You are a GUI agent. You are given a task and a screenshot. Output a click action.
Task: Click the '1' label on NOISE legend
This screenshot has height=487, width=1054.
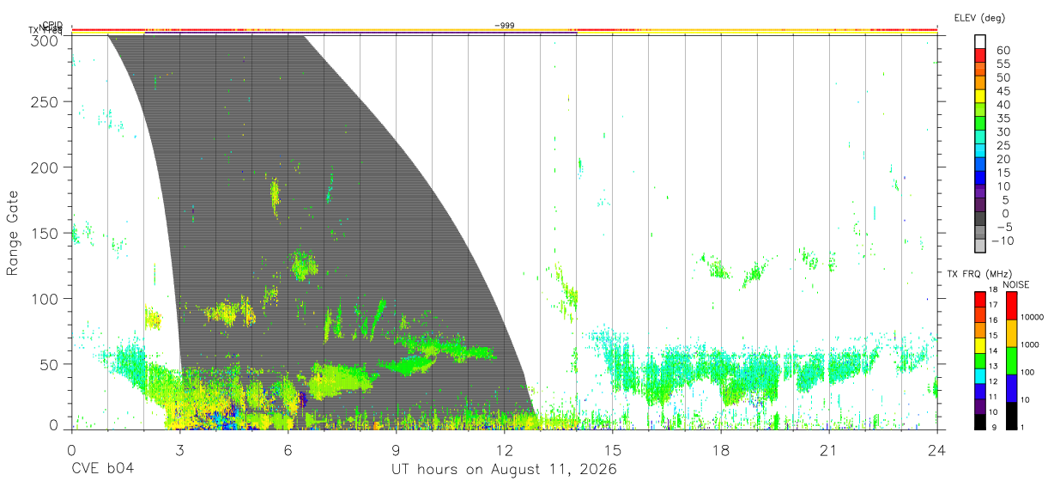pyautogui.click(x=1022, y=427)
